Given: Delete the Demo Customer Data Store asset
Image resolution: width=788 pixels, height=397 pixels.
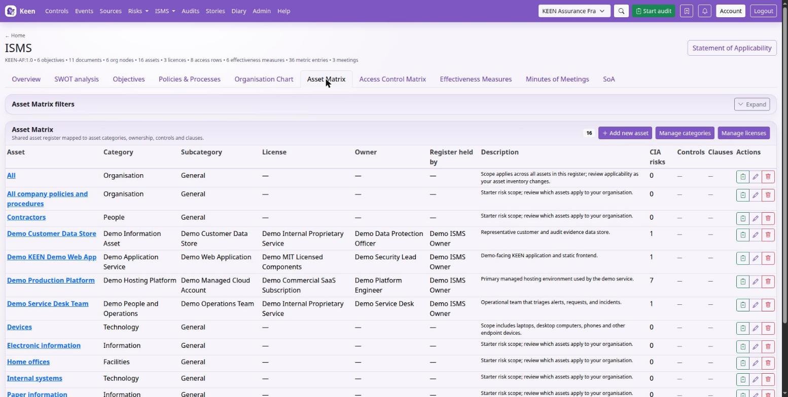Looking at the screenshot, I should pyautogui.click(x=768, y=234).
